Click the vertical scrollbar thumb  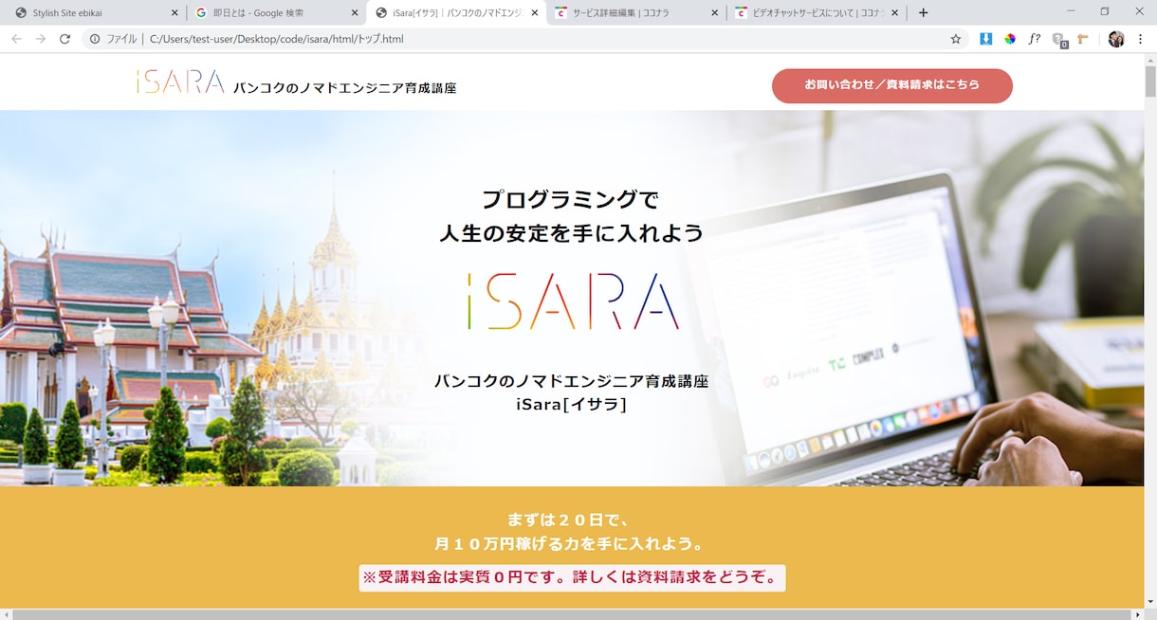tap(1150, 82)
